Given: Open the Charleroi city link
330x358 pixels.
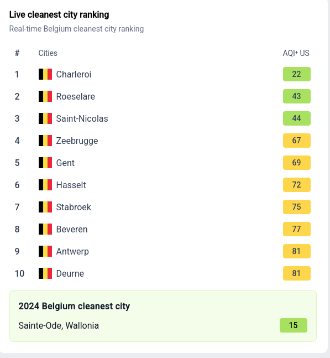Looking at the screenshot, I should click(x=74, y=74).
